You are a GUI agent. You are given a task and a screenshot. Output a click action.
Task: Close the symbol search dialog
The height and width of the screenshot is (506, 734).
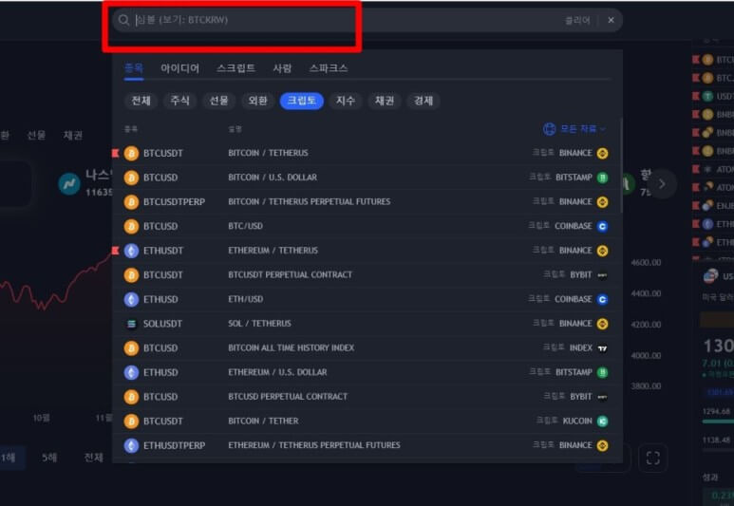pos(611,20)
